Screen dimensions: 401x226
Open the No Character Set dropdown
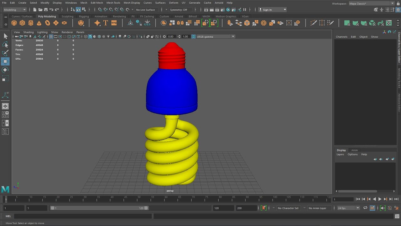[289, 208]
